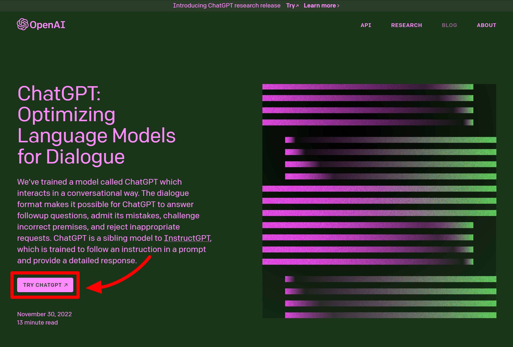Click the OpenAI wordmark text
This screenshot has height=347, width=513.
(x=47, y=25)
